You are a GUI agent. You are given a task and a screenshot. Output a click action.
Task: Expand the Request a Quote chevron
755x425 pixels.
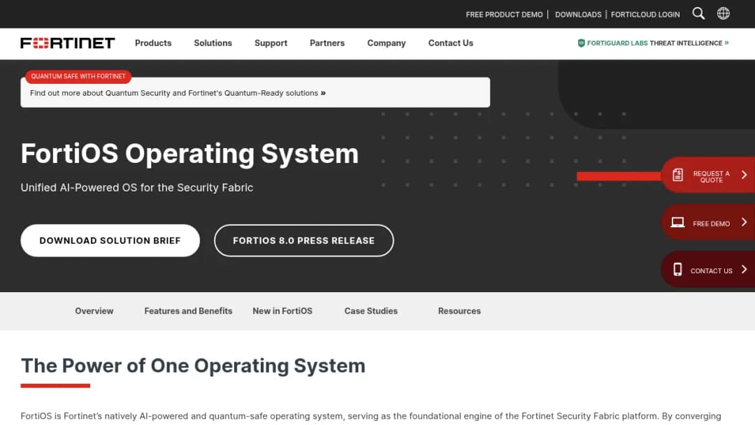point(744,175)
